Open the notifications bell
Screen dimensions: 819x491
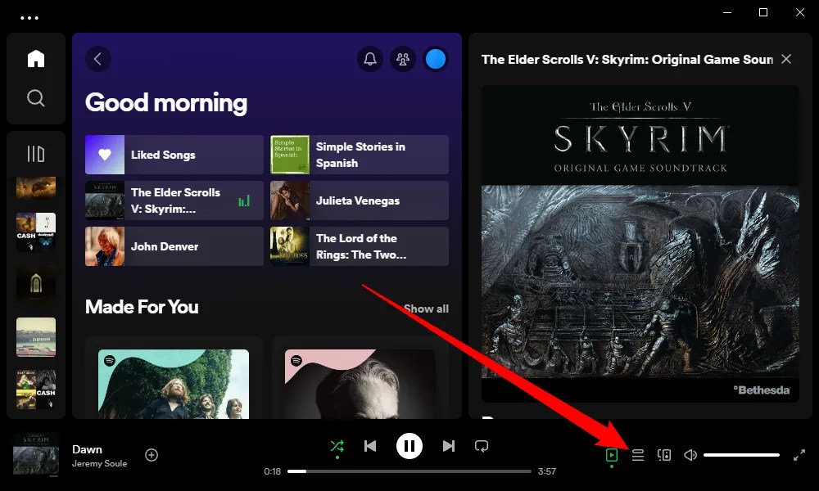pyautogui.click(x=369, y=59)
